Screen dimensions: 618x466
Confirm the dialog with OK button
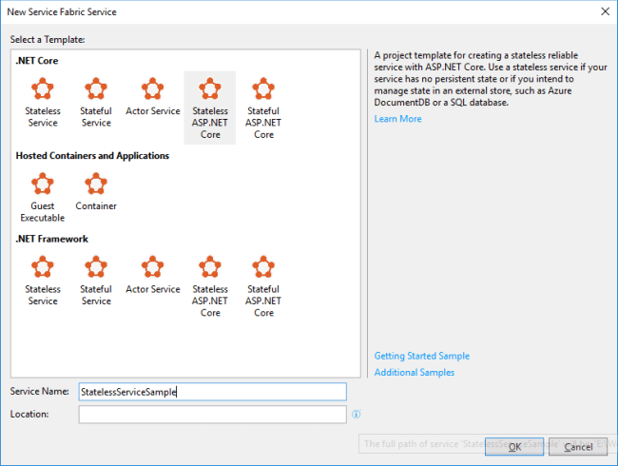point(514,447)
